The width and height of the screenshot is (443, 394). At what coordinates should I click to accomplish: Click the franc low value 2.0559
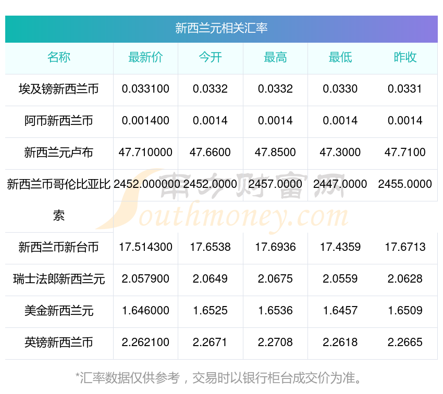340,279
